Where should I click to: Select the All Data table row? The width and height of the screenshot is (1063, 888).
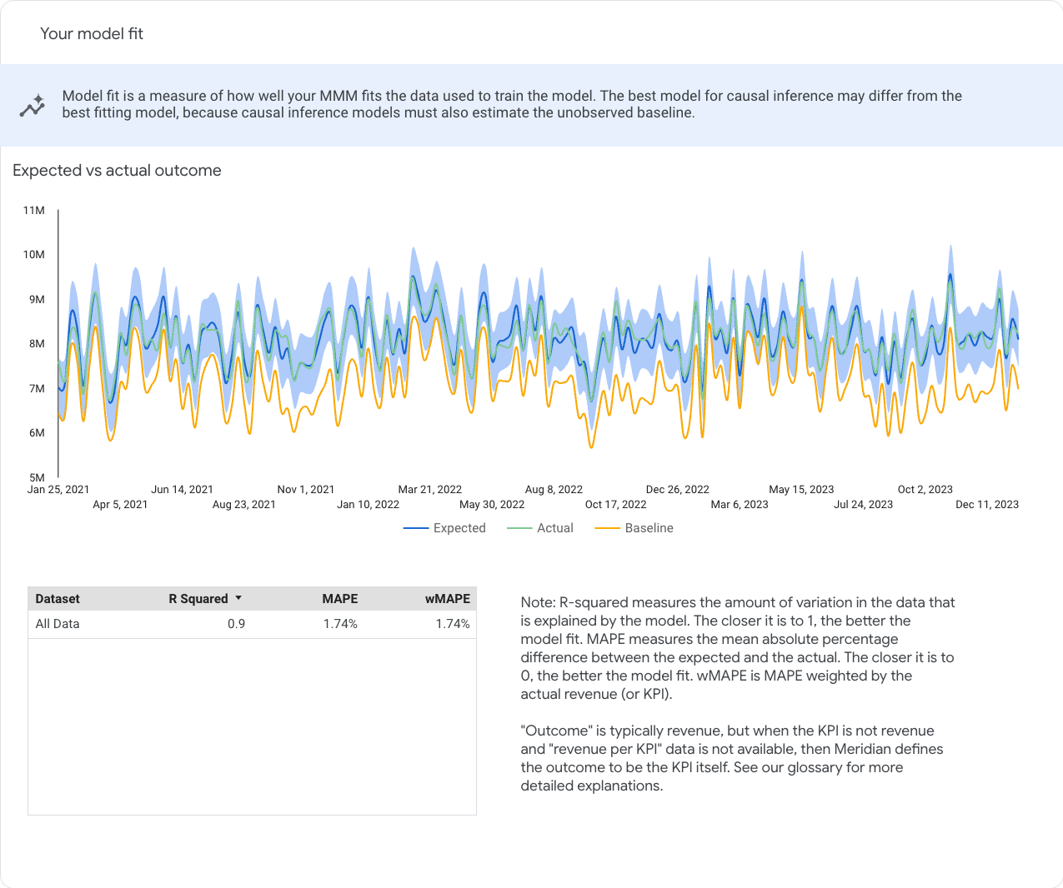pyautogui.click(x=252, y=624)
